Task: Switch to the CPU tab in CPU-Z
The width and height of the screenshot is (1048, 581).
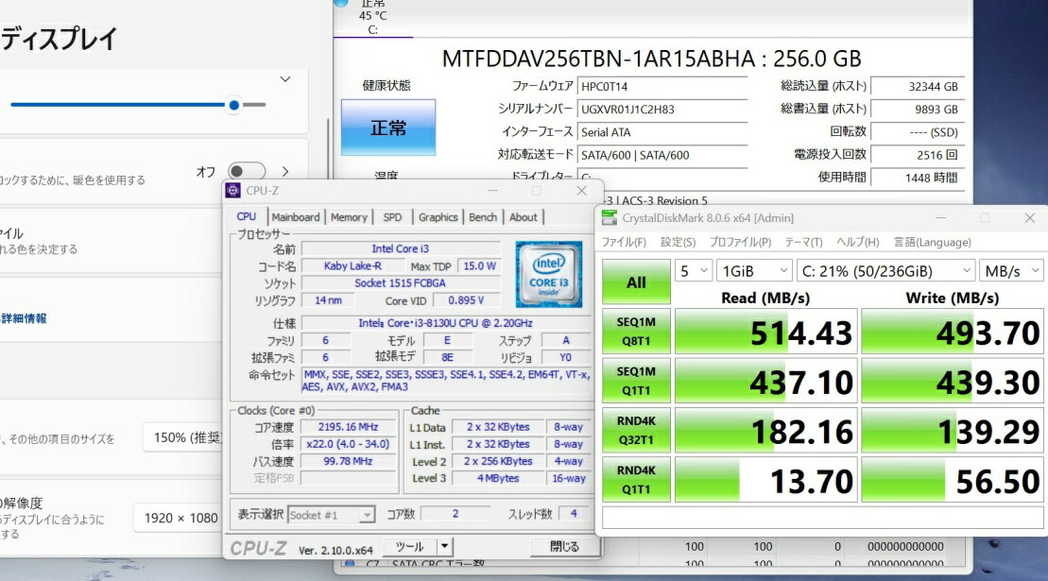Action: (x=246, y=216)
